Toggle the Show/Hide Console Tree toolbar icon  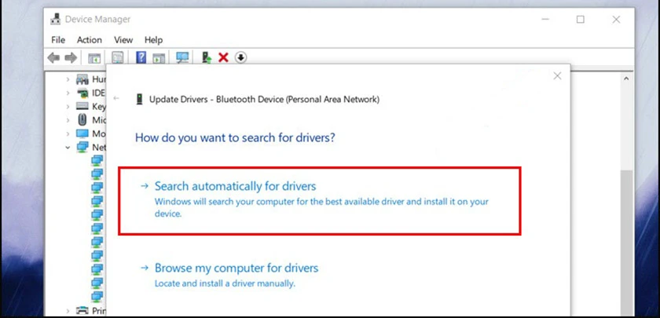(94, 57)
